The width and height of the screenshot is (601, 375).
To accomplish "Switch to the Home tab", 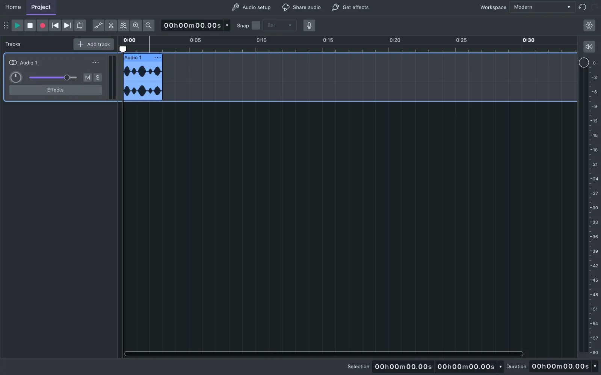I will (13, 7).
